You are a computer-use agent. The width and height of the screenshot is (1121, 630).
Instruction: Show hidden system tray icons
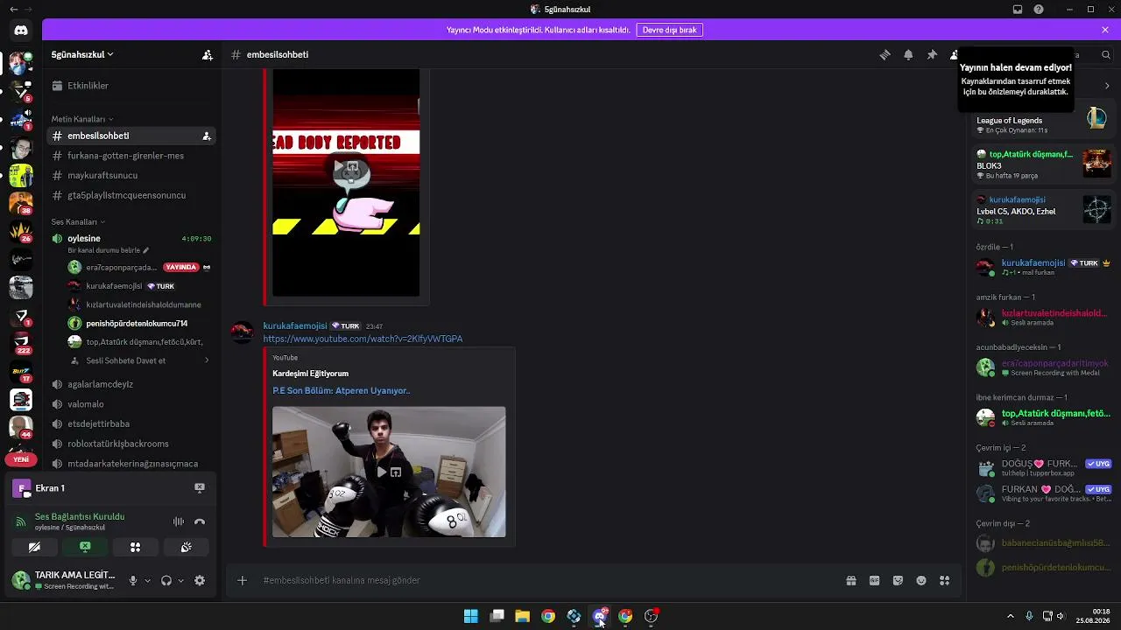[1010, 616]
